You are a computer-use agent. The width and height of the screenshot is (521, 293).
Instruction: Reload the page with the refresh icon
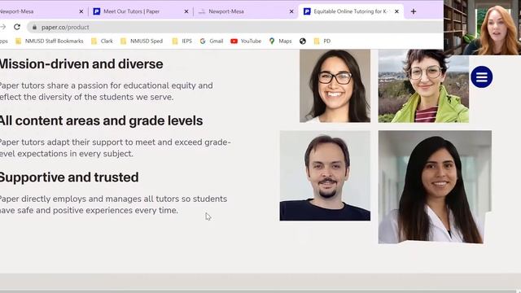pyautogui.click(x=17, y=27)
